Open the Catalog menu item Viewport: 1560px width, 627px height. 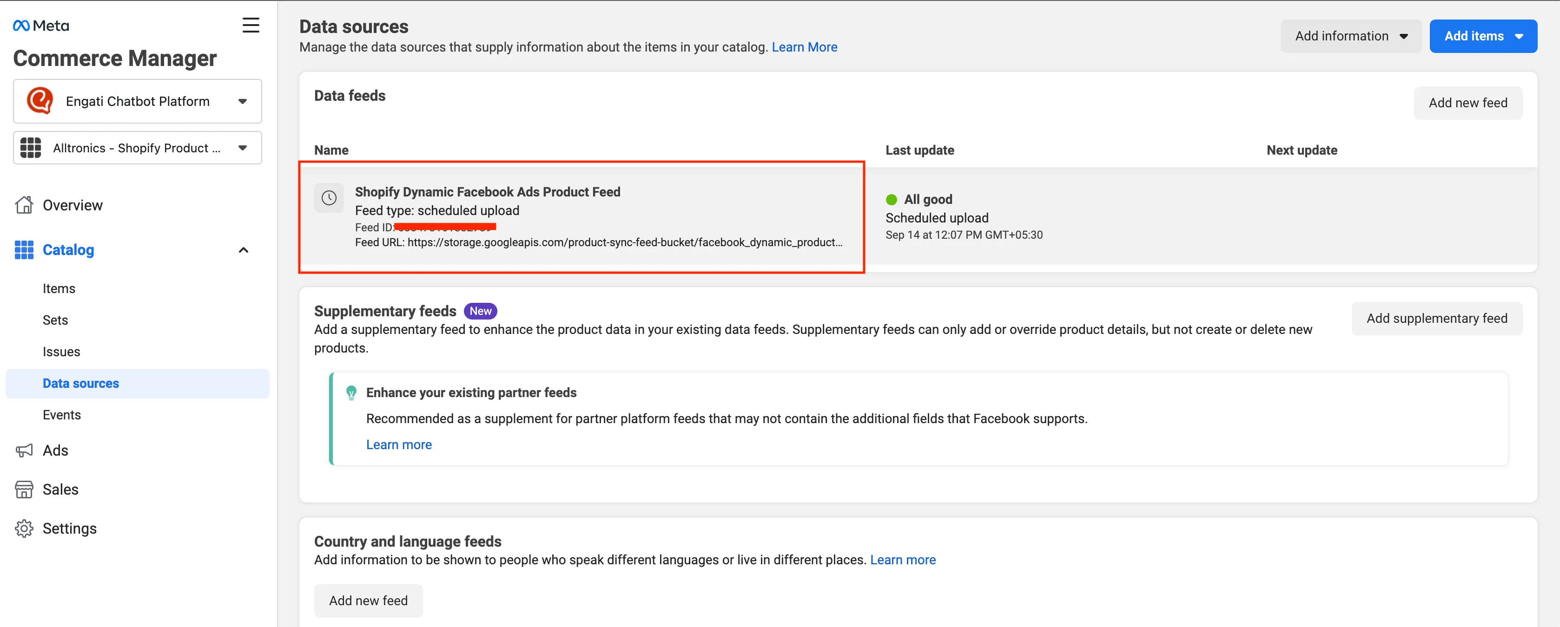(68, 250)
